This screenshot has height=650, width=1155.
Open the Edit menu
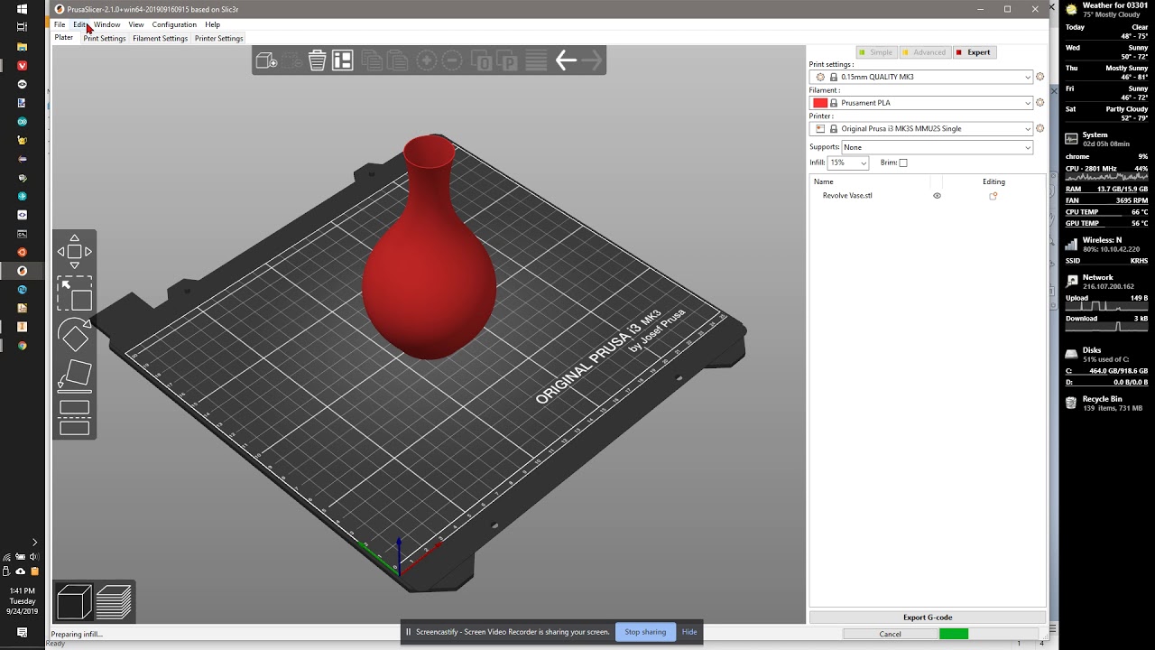tap(79, 24)
